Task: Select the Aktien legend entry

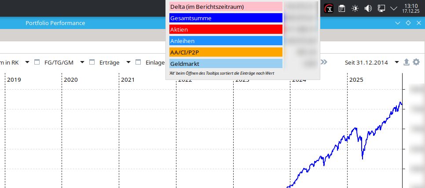Action: tap(225, 29)
